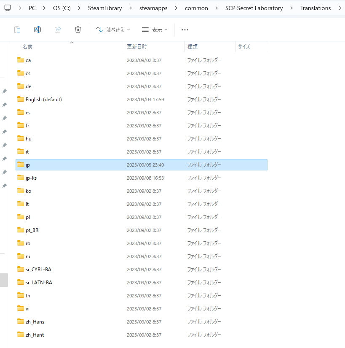Image resolution: width=345 pixels, height=348 pixels.
Task: Open the 並べ替え sort dropdown
Action: 113,30
